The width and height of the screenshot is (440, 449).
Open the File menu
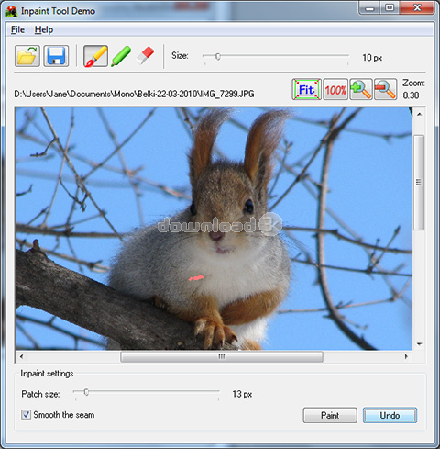17,29
